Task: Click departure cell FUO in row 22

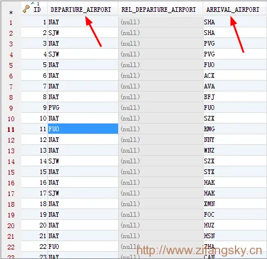Action: [83, 247]
